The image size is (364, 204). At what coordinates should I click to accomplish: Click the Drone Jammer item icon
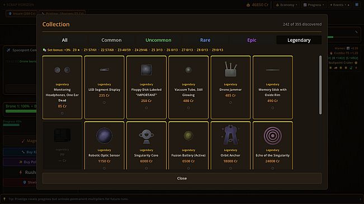230,69
